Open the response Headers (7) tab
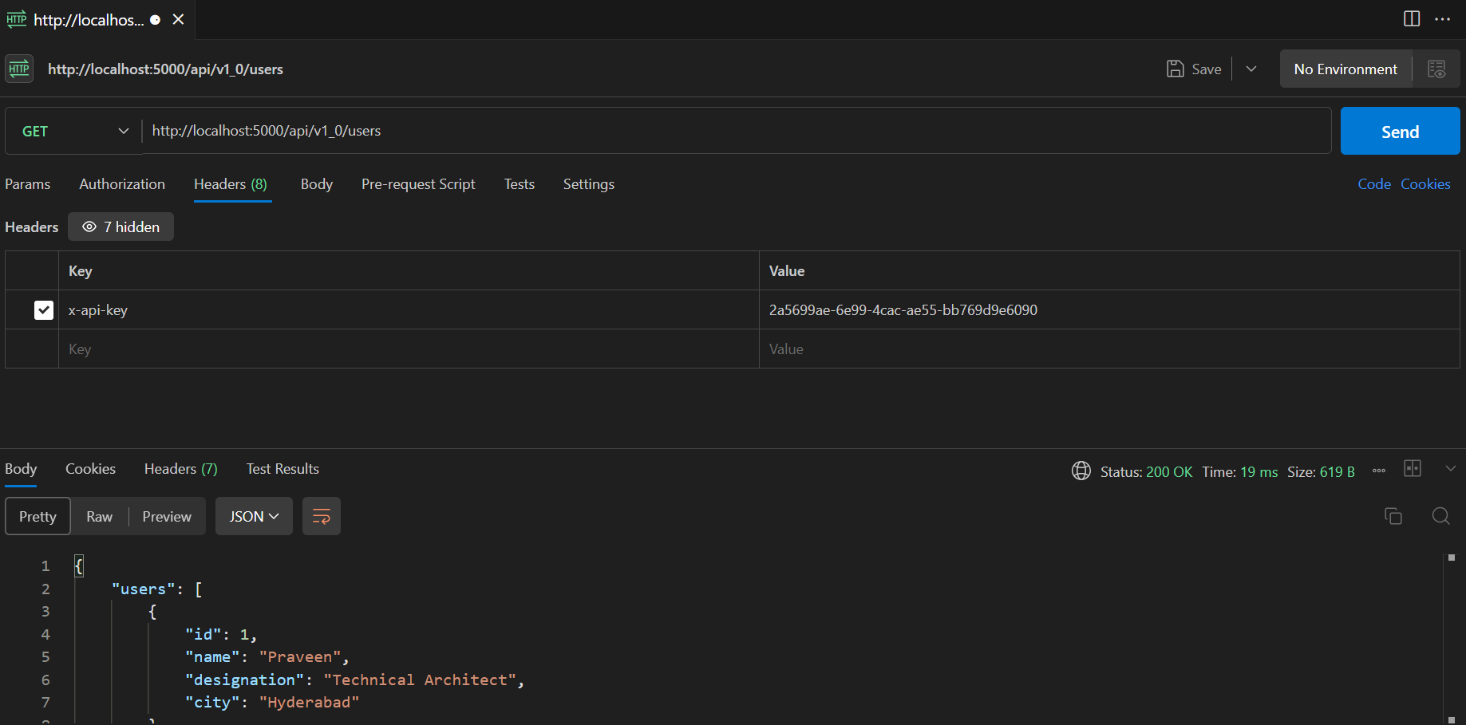This screenshot has width=1466, height=725. tap(180, 469)
